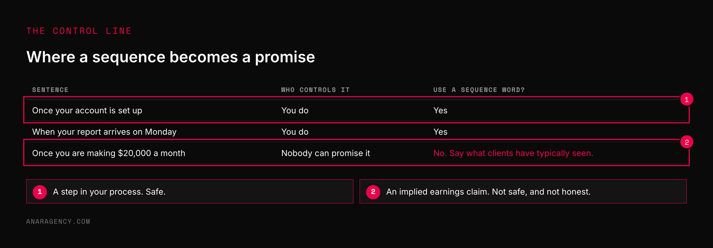
Task: Click 'THE CONTROL LINE' heading label
Action: click(79, 31)
